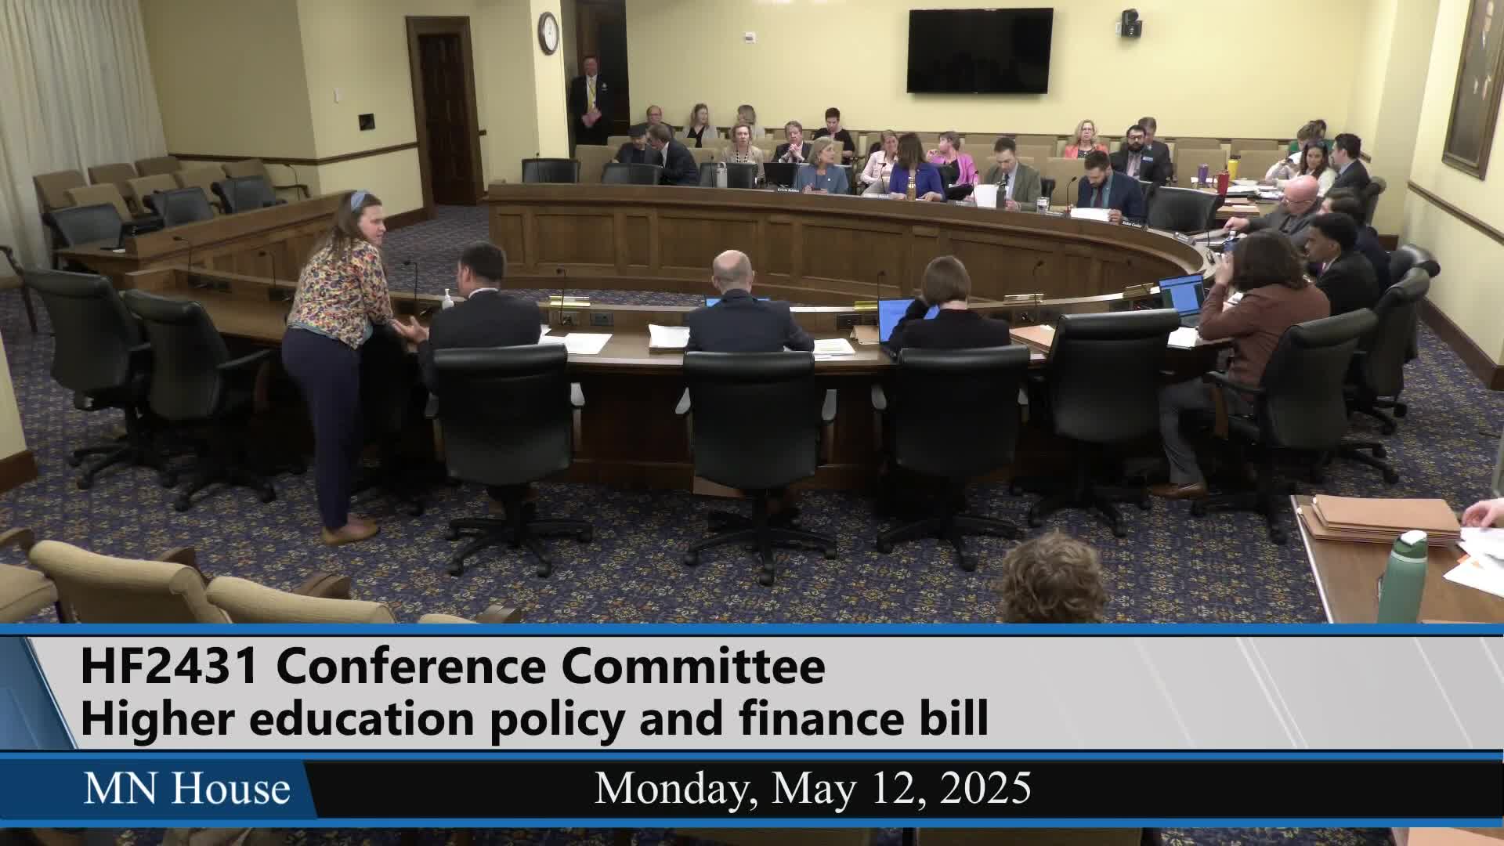Click the Monday, May 12, 2025 date

[812, 788]
